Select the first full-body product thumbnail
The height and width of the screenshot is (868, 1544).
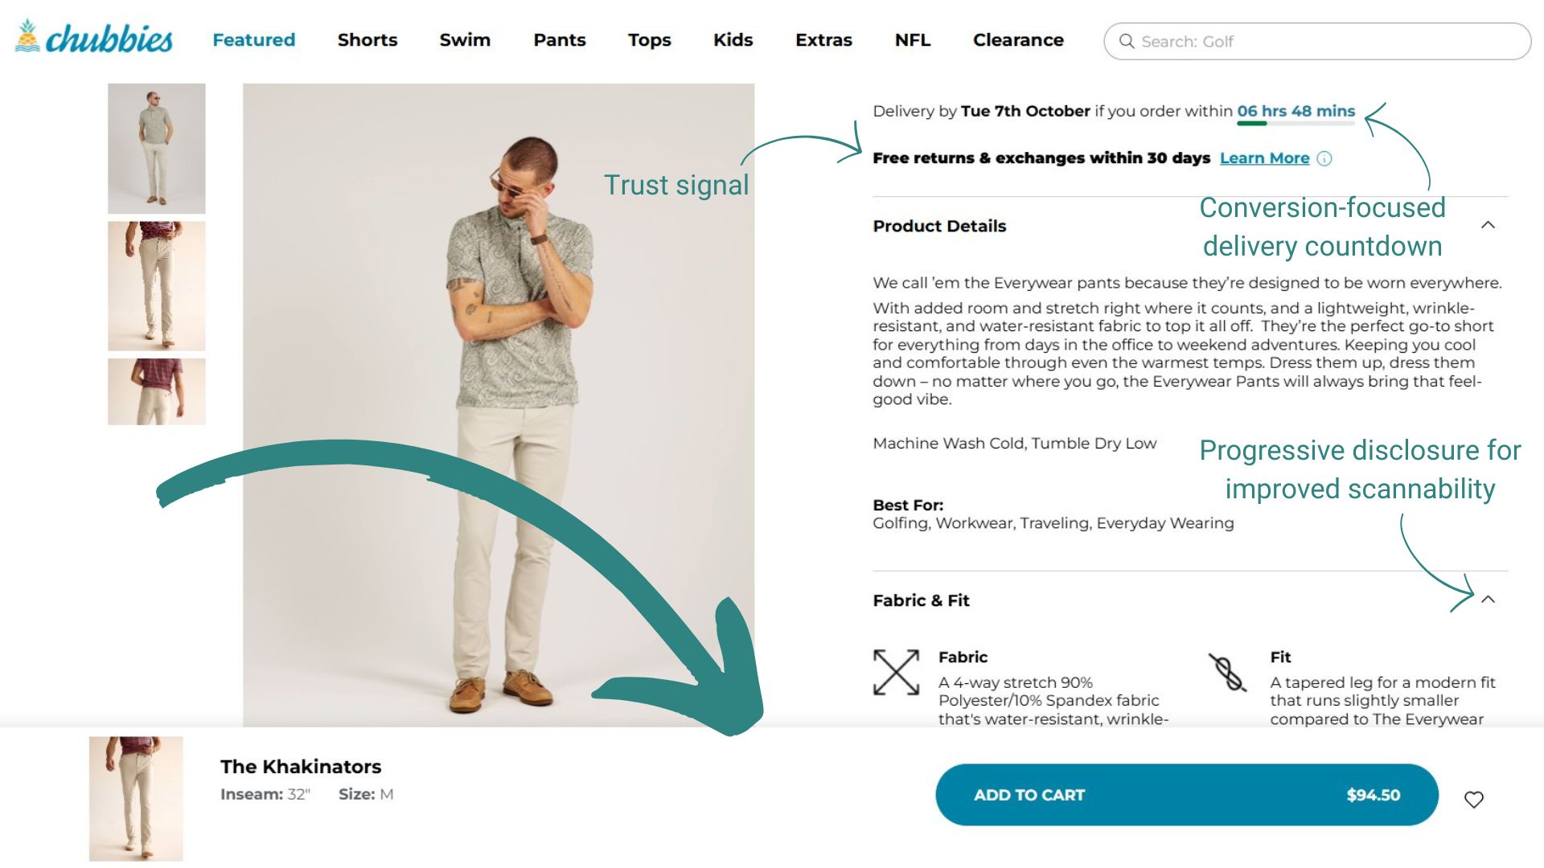click(x=157, y=149)
